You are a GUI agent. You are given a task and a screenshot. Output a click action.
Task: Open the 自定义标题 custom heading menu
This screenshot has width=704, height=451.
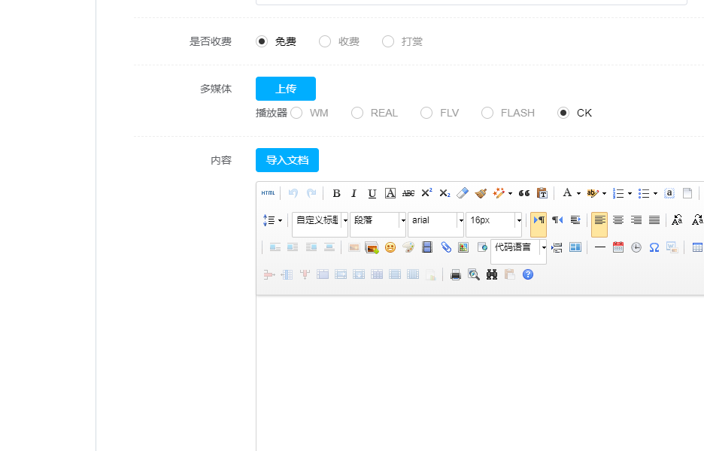tap(320, 220)
